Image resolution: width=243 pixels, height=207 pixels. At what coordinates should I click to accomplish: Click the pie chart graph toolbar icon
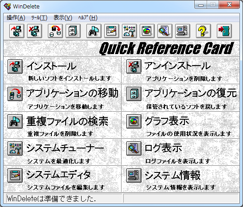(x=147, y=31)
